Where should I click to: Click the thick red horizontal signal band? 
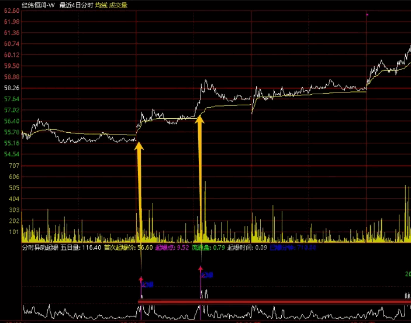coord(274,302)
